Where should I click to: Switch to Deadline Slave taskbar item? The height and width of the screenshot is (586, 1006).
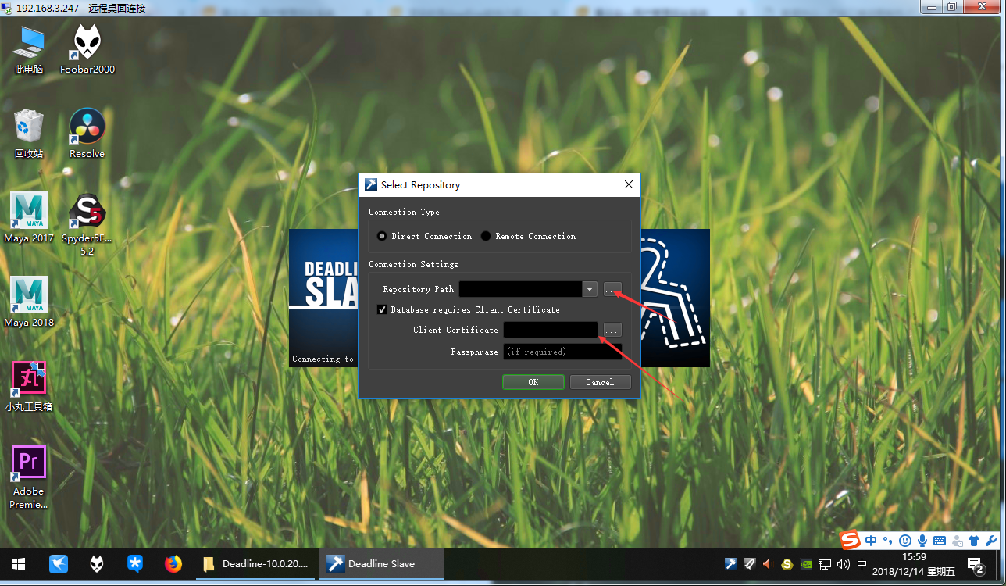(380, 563)
